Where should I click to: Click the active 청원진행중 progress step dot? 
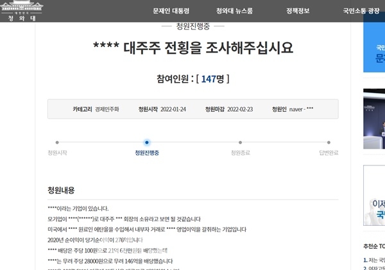147,142
